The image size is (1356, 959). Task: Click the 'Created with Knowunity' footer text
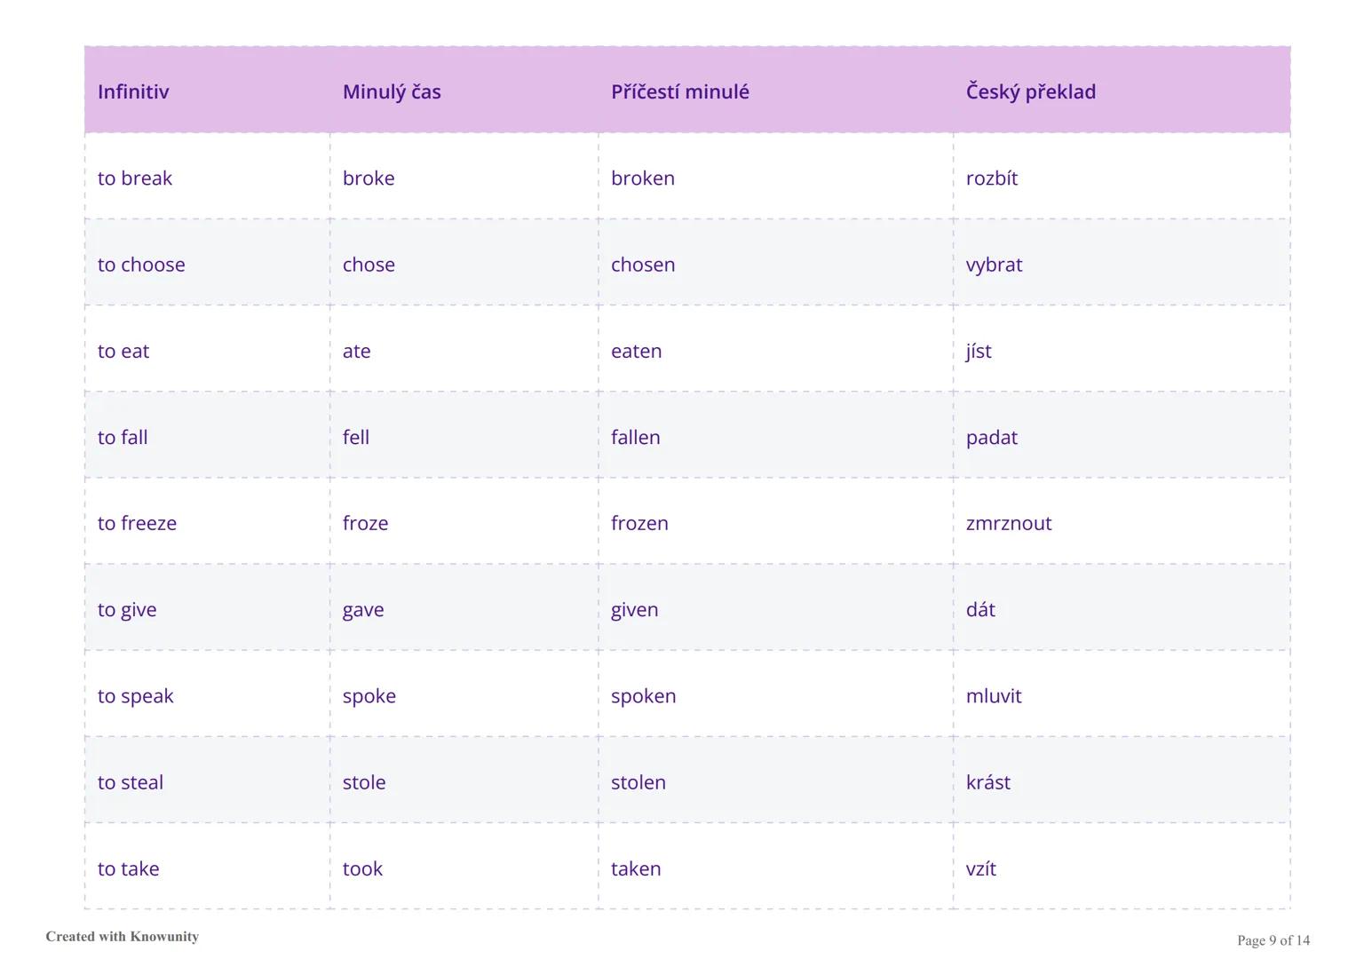[123, 937]
